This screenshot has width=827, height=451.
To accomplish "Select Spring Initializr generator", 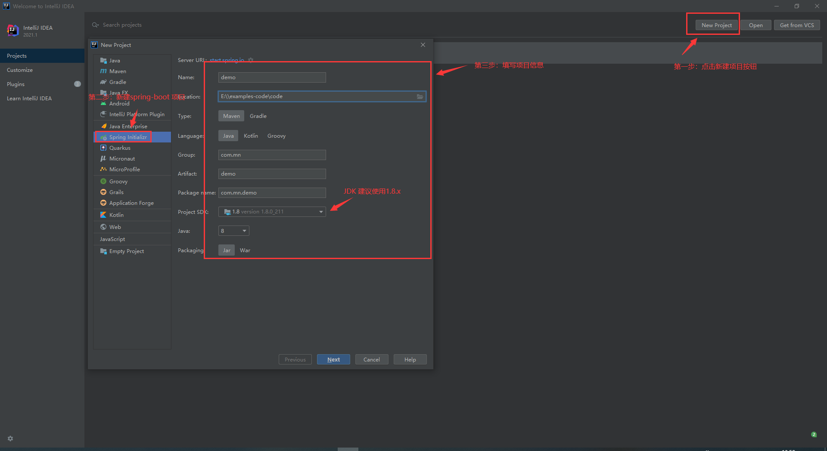I will 132,137.
